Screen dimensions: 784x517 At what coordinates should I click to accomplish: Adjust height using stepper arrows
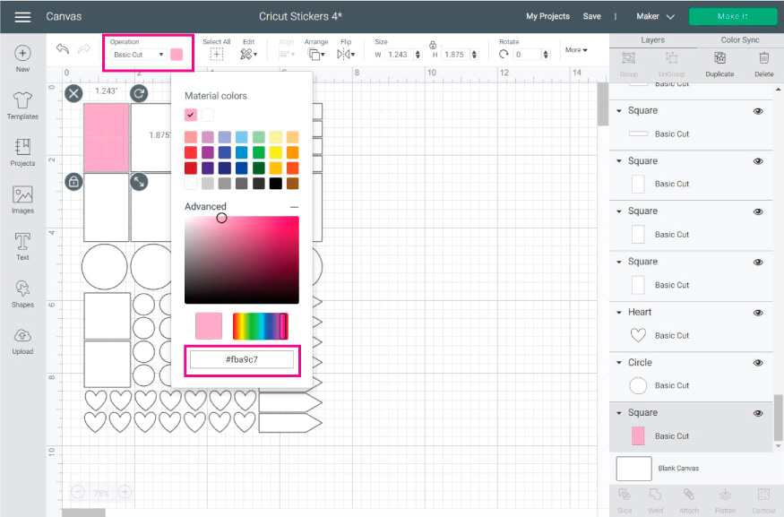click(475, 55)
